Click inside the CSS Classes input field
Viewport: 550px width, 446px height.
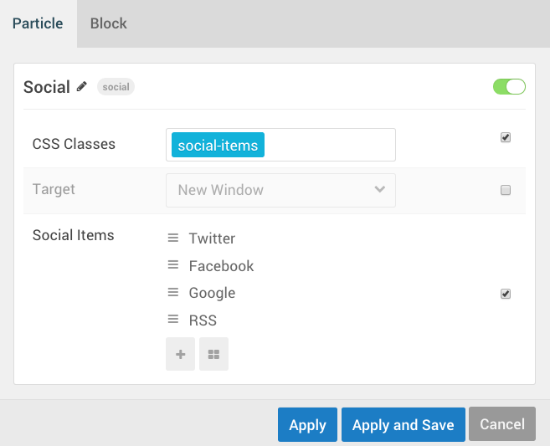pyautogui.click(x=331, y=145)
